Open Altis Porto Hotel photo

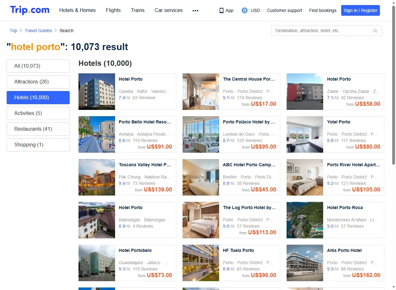click(x=305, y=263)
